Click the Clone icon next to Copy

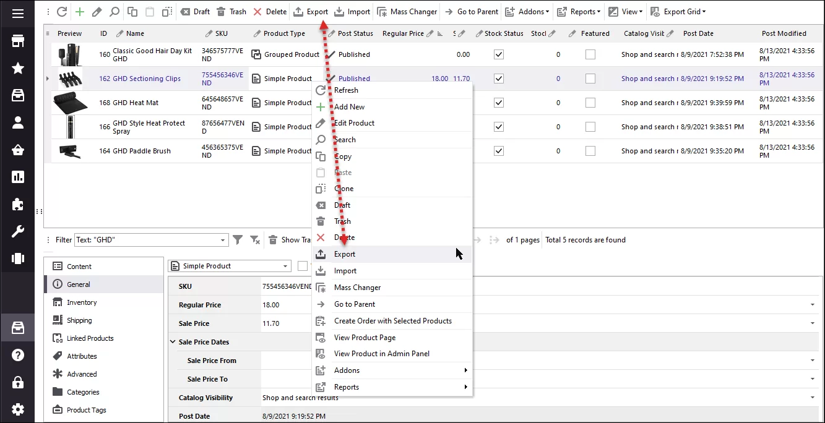coord(166,11)
